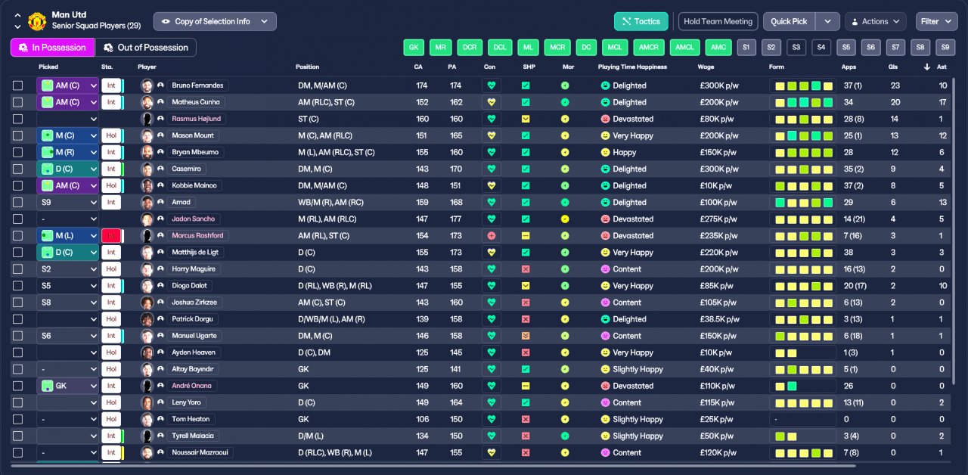Screen dimensions: 968x475
Task: Click Matheus Cunha's yellow condition heart
Action: click(x=492, y=102)
